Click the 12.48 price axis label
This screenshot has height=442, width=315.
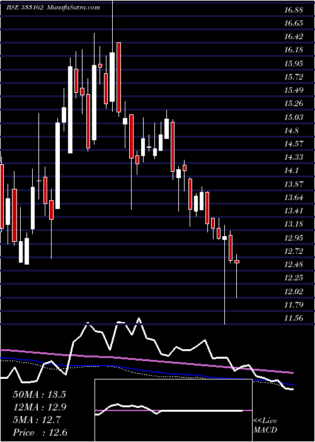(x=294, y=265)
